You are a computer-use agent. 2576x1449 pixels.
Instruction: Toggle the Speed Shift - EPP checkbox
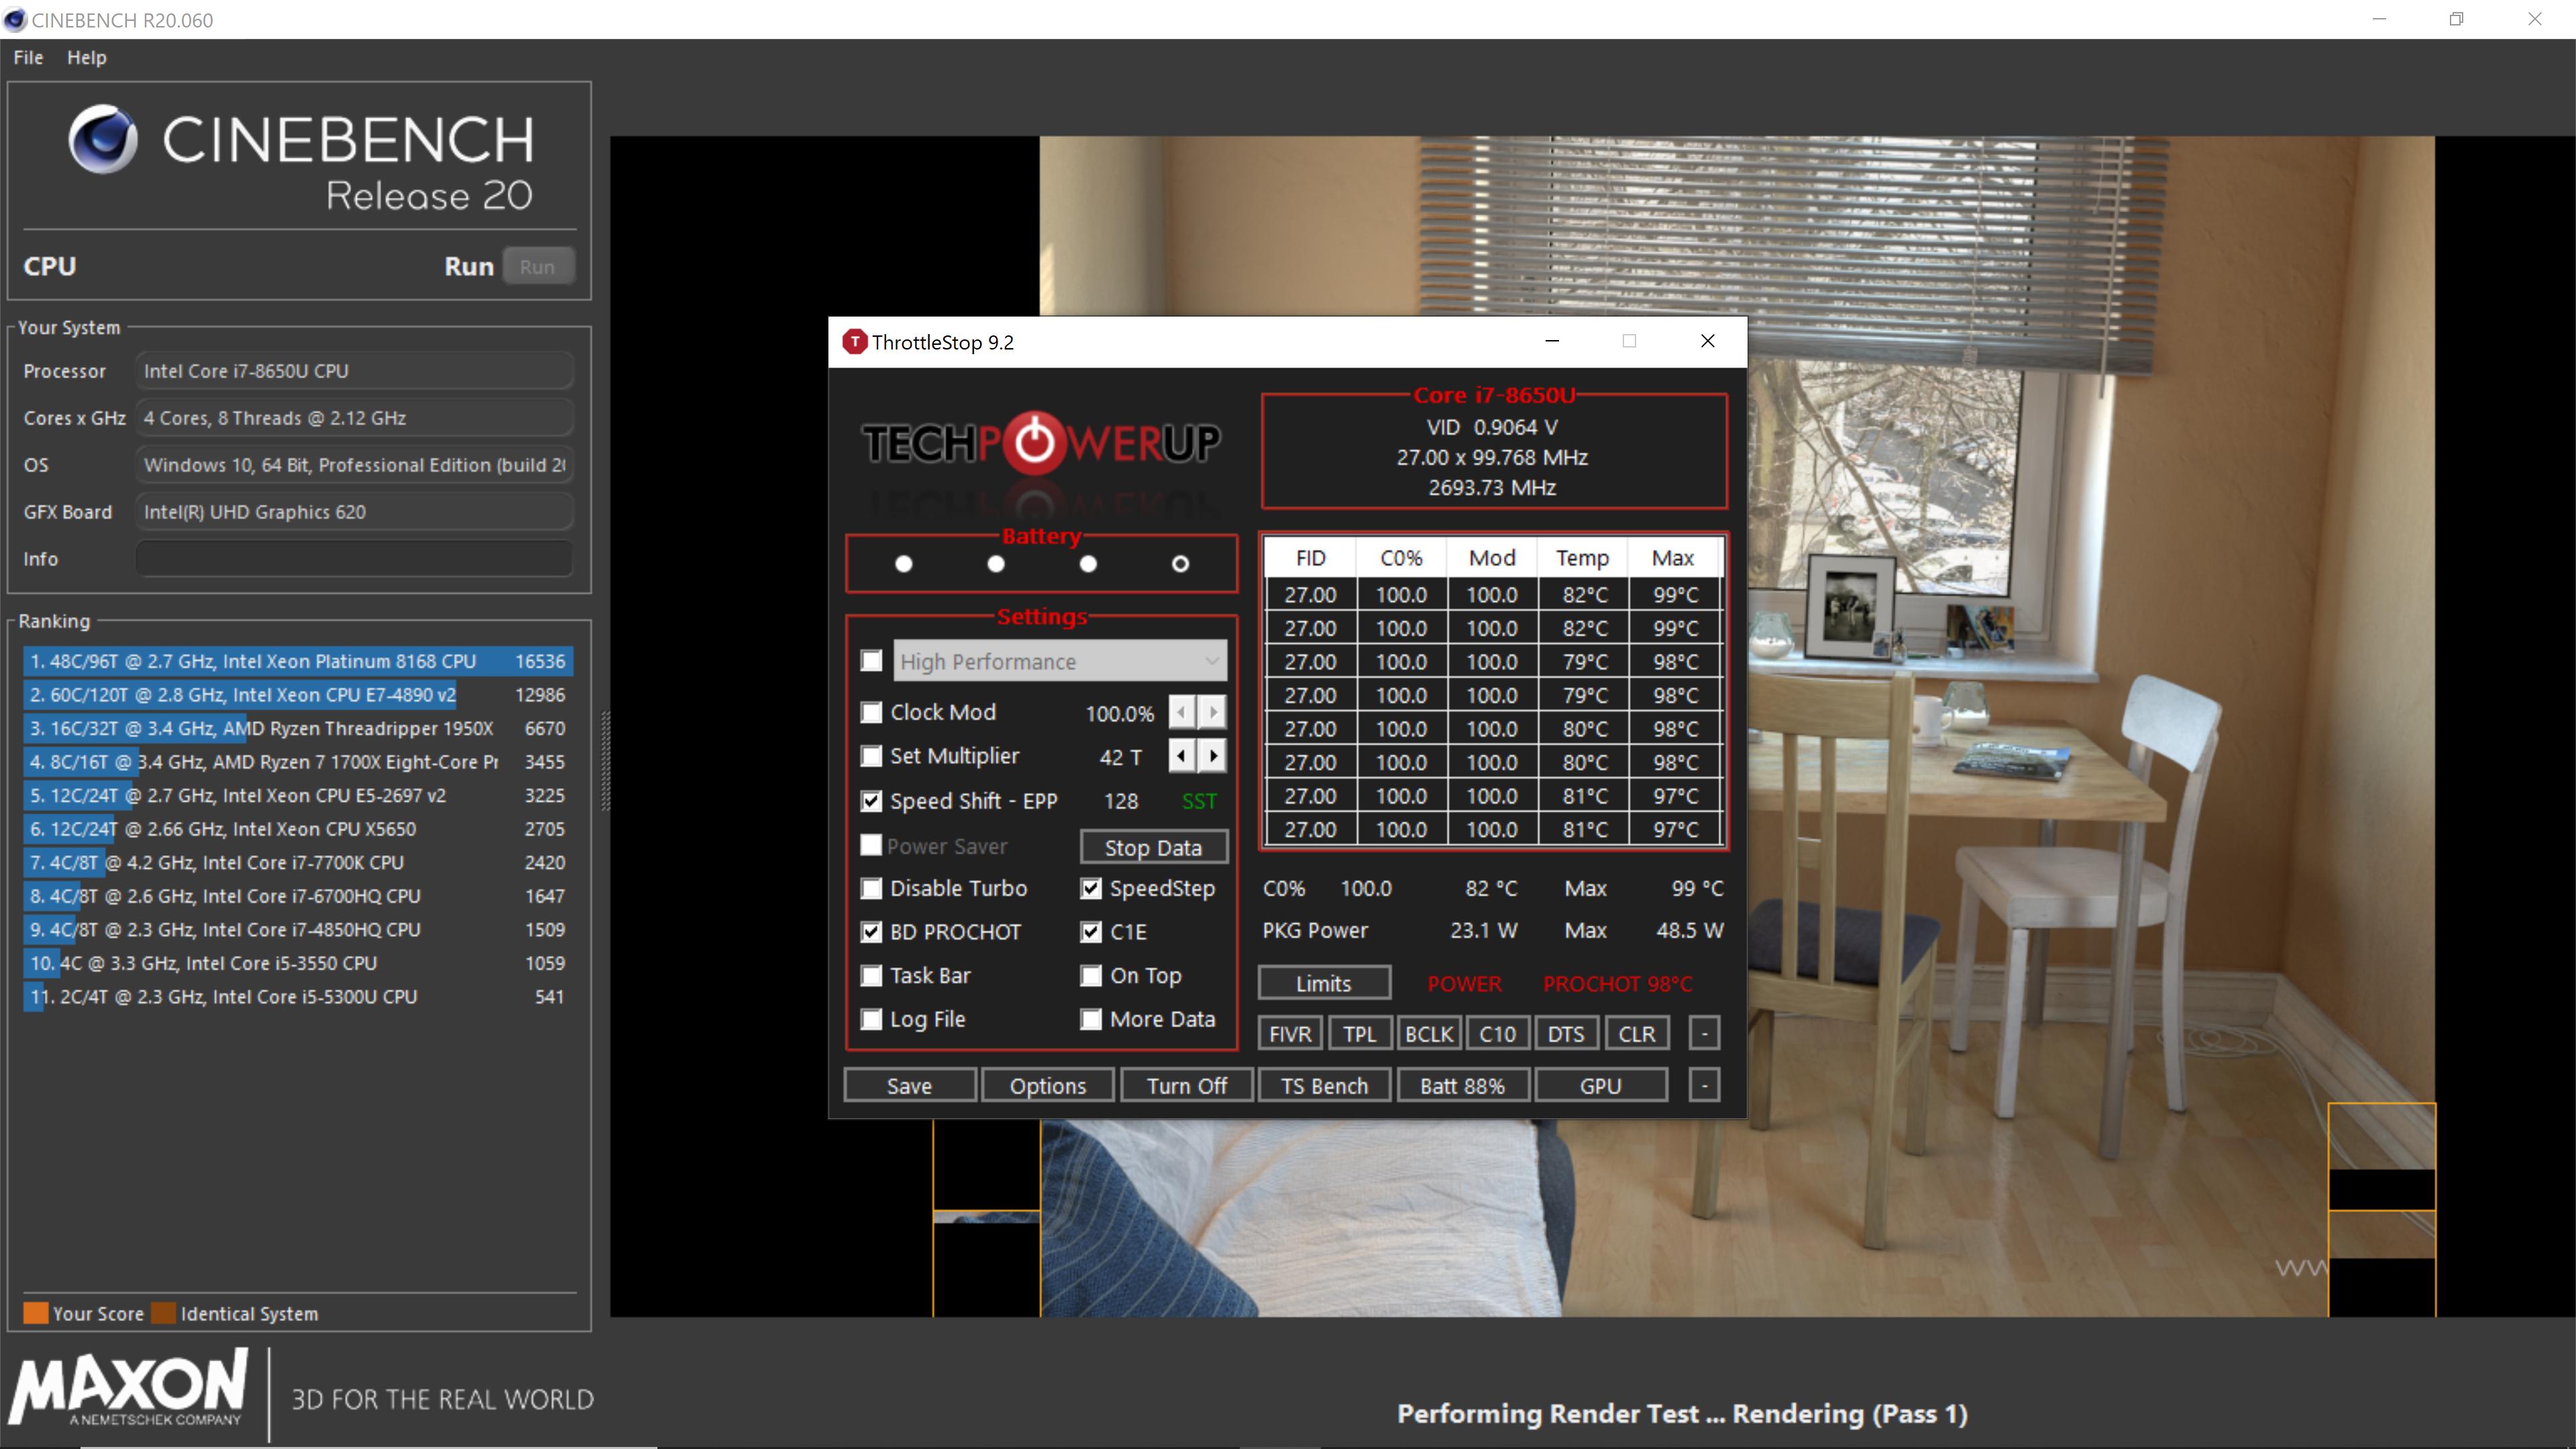click(x=872, y=801)
